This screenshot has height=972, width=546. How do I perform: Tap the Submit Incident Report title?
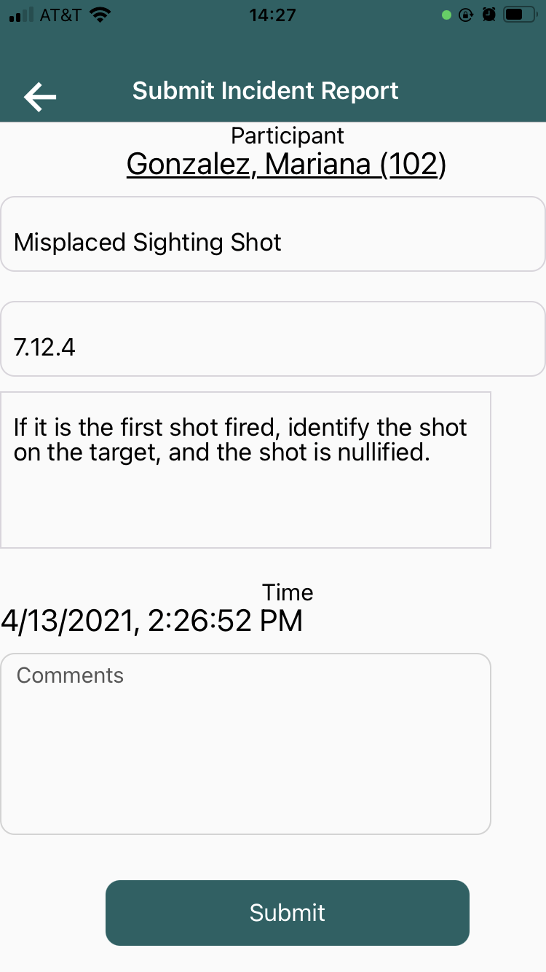click(x=266, y=91)
